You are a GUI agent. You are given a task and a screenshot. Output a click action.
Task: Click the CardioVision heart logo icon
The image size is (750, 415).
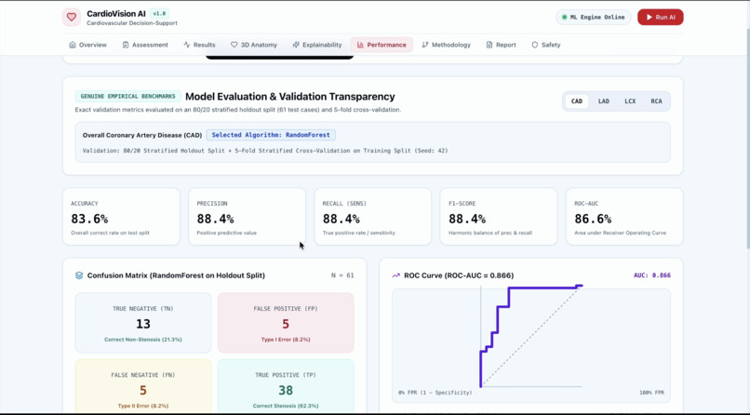point(72,17)
